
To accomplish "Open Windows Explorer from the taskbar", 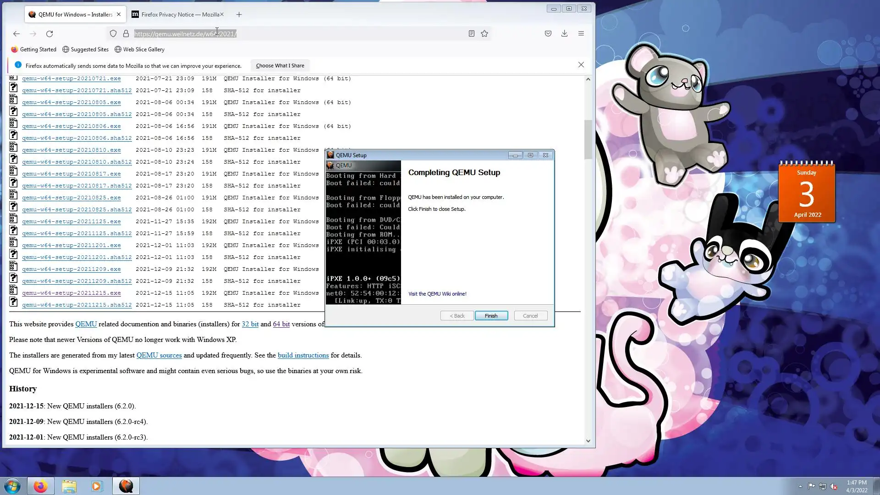I will (x=69, y=486).
